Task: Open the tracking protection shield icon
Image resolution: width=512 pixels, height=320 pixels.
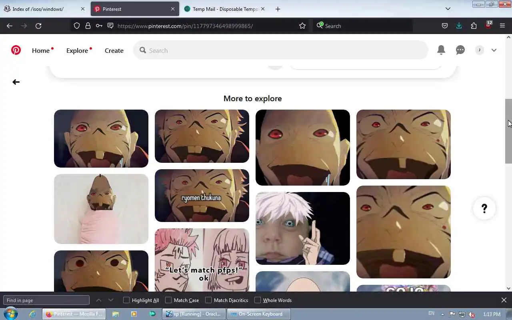Action: point(77,26)
